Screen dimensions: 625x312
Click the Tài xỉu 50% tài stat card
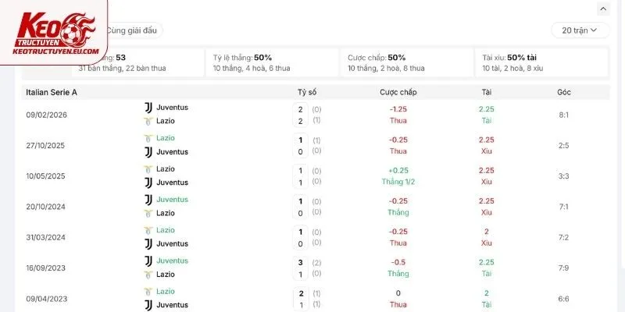541,63
